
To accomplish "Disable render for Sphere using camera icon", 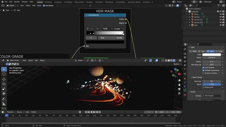I will coord(223,17).
